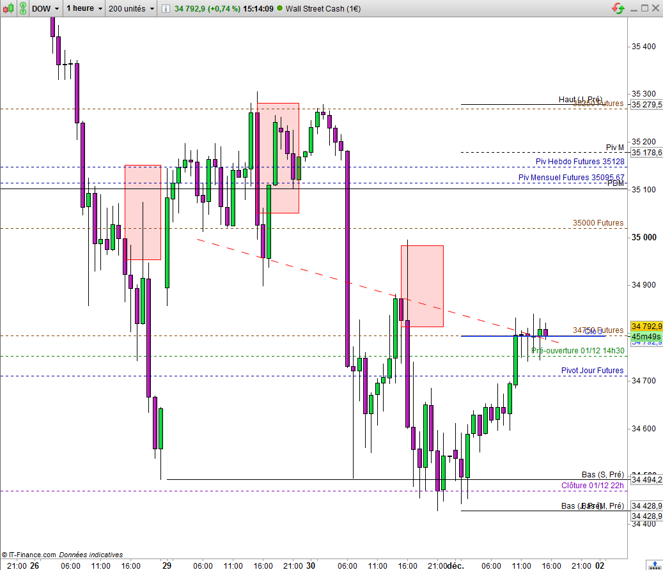663x570 pixels.
Task: Open the DOW instrument dropdown
Action: pyautogui.click(x=45, y=8)
